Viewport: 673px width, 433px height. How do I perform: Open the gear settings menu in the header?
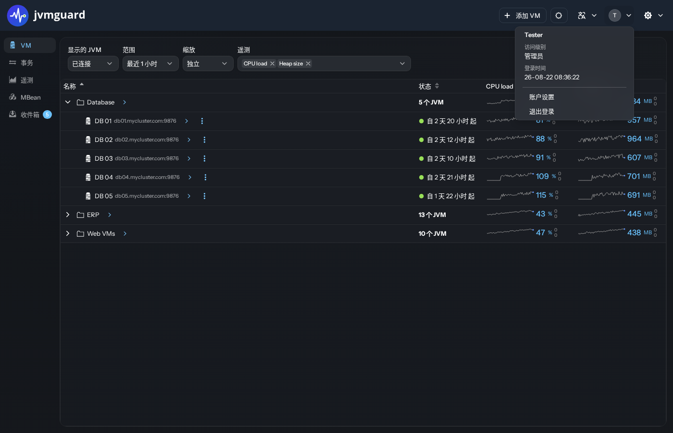click(653, 15)
